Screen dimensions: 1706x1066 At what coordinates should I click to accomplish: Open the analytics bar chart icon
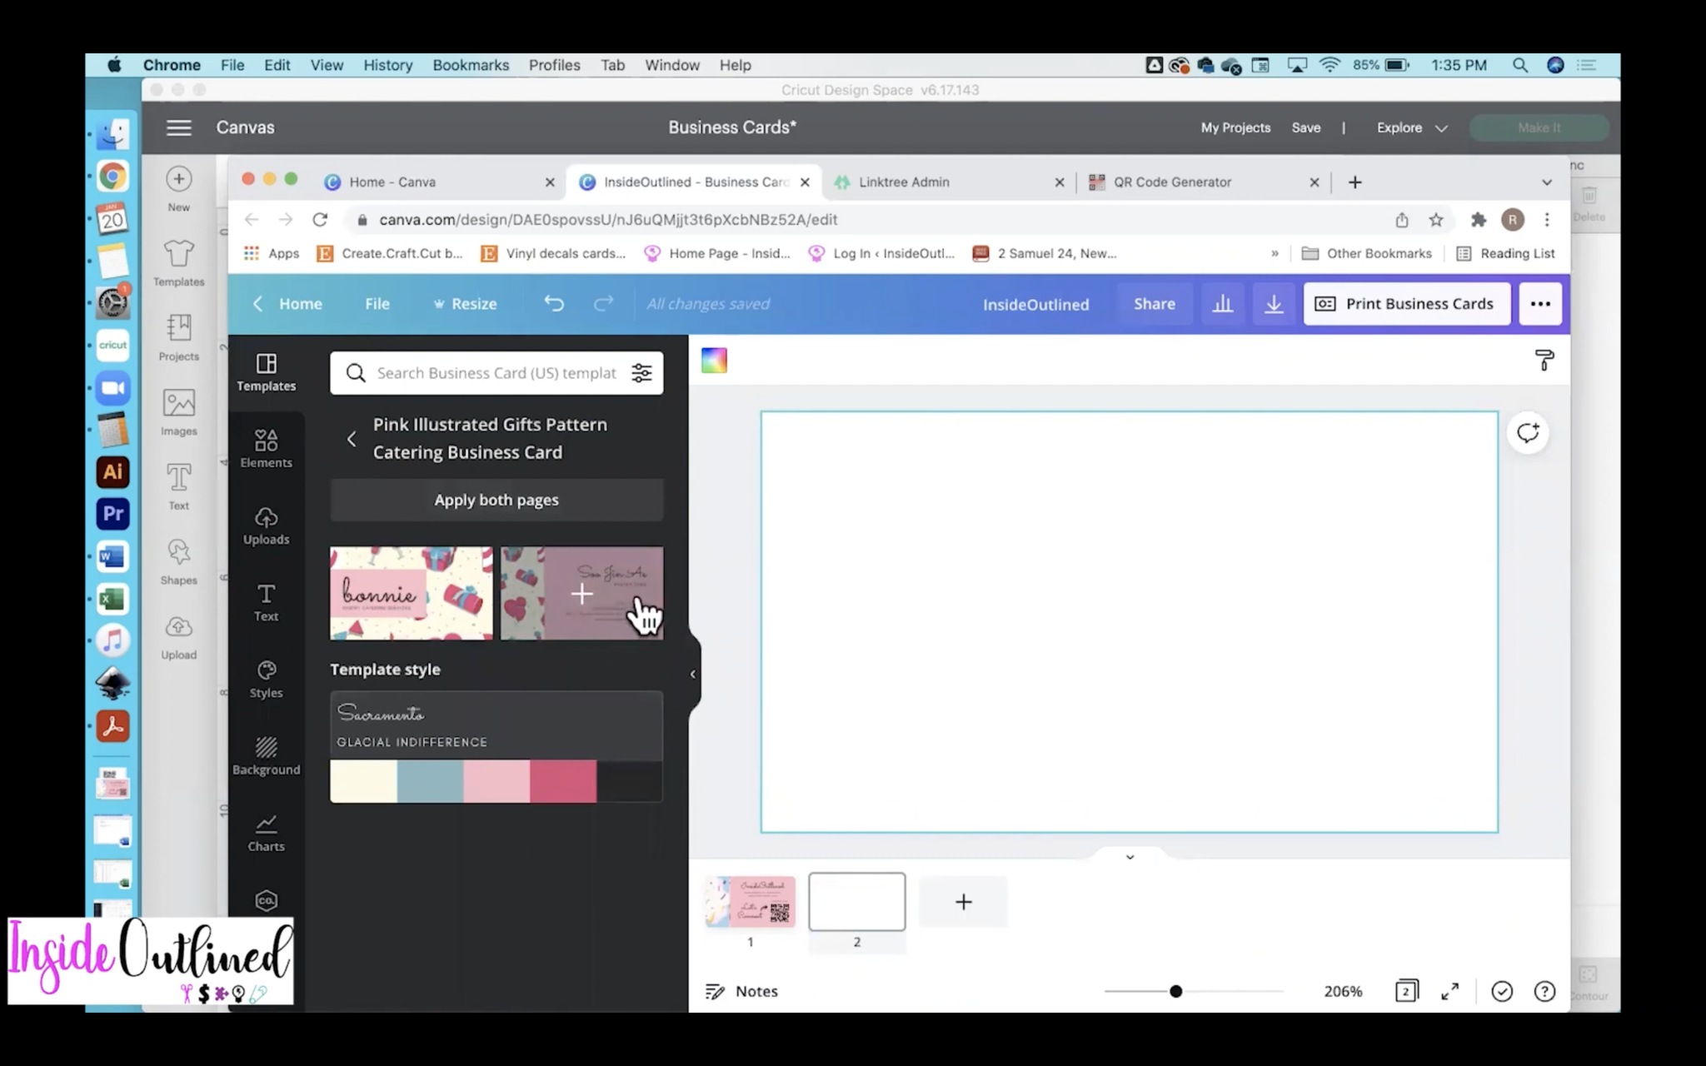pyautogui.click(x=1222, y=304)
